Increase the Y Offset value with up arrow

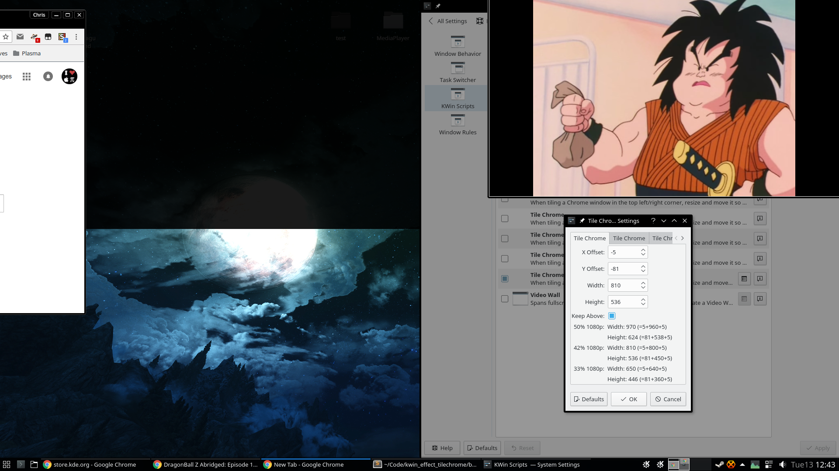coord(643,266)
